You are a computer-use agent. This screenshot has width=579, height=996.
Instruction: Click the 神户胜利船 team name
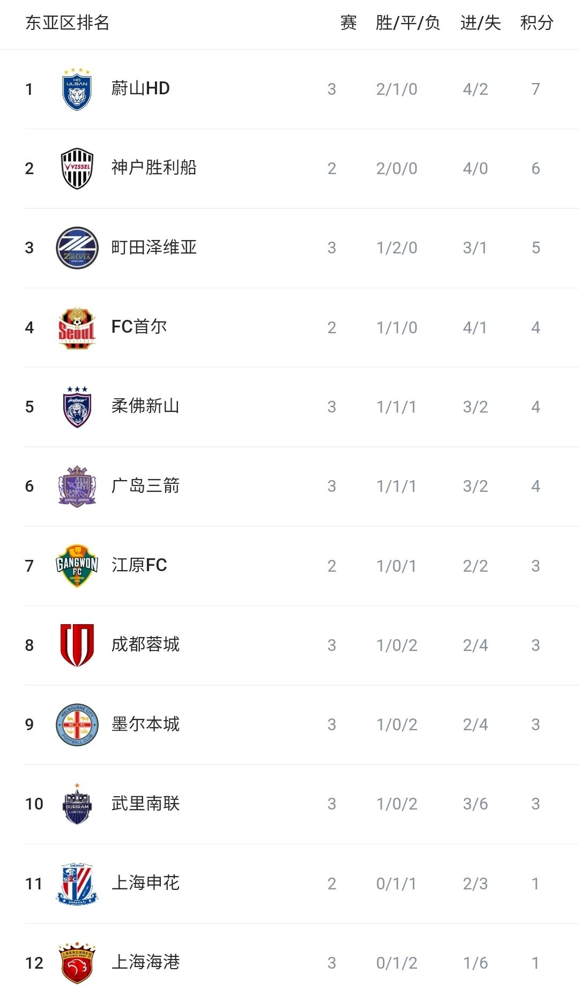[x=154, y=168]
